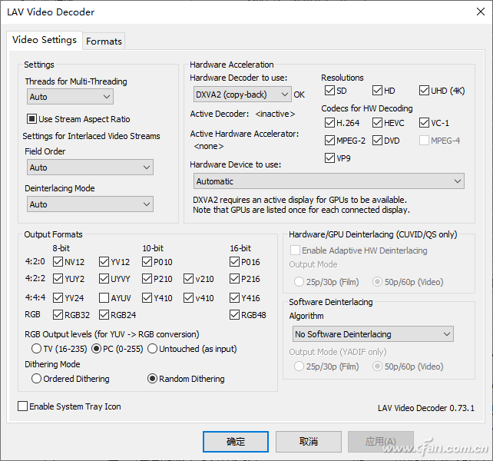The image size is (493, 461).
Task: Toggle MPEG-2 hardware decoding codec
Action: [329, 141]
